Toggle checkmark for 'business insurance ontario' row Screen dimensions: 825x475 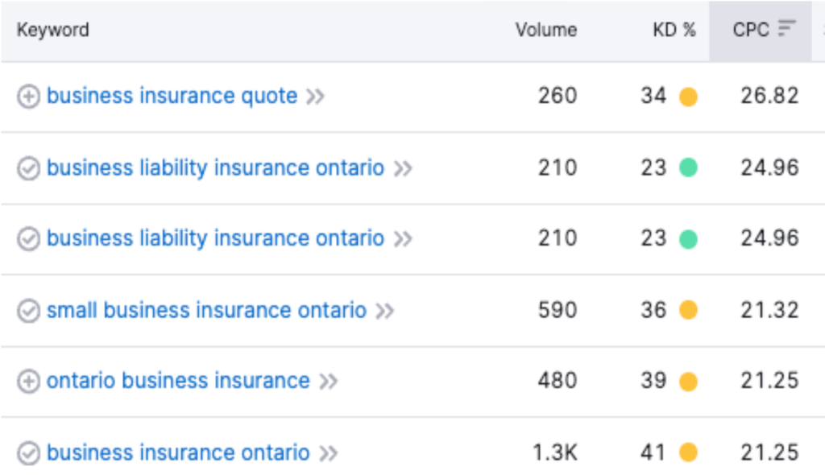28,453
